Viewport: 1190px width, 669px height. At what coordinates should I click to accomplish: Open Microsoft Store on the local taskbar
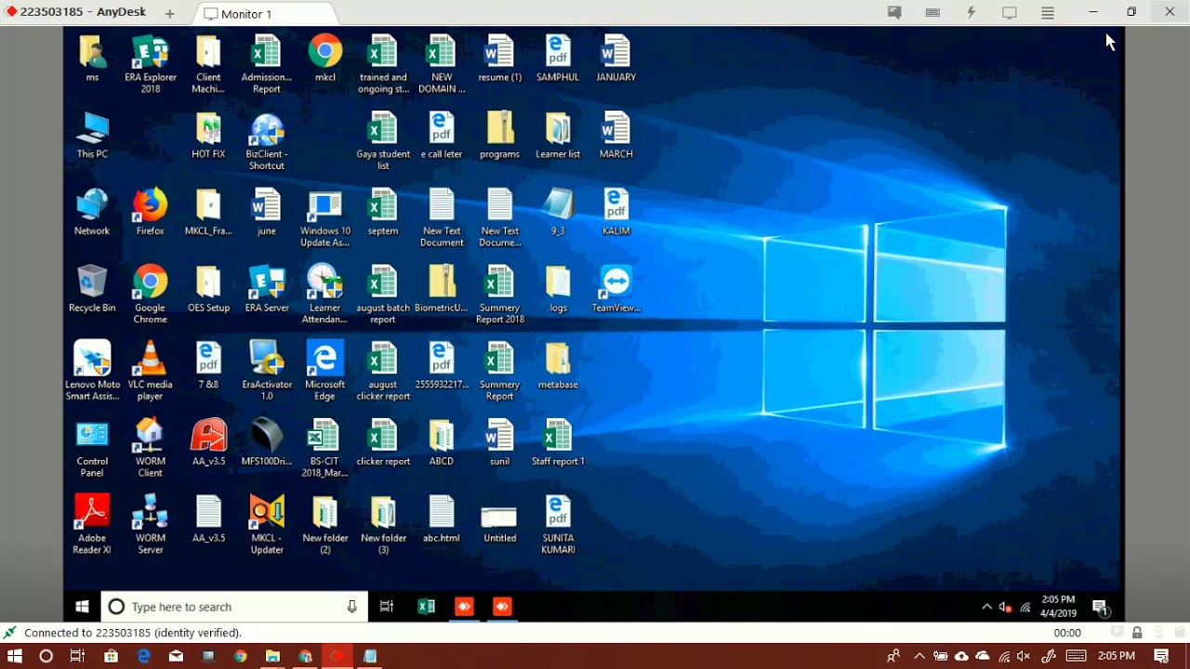coord(111,656)
